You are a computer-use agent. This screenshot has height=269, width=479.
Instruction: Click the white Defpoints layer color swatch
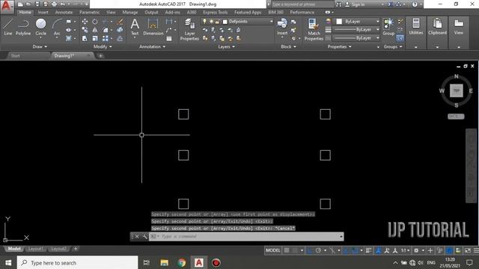(x=225, y=22)
